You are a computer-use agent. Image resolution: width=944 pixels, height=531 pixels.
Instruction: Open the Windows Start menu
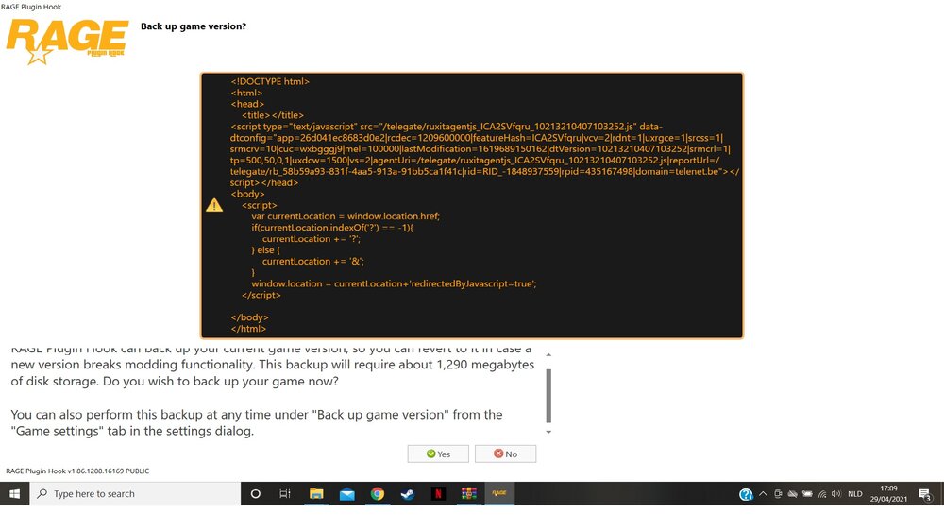[14, 493]
